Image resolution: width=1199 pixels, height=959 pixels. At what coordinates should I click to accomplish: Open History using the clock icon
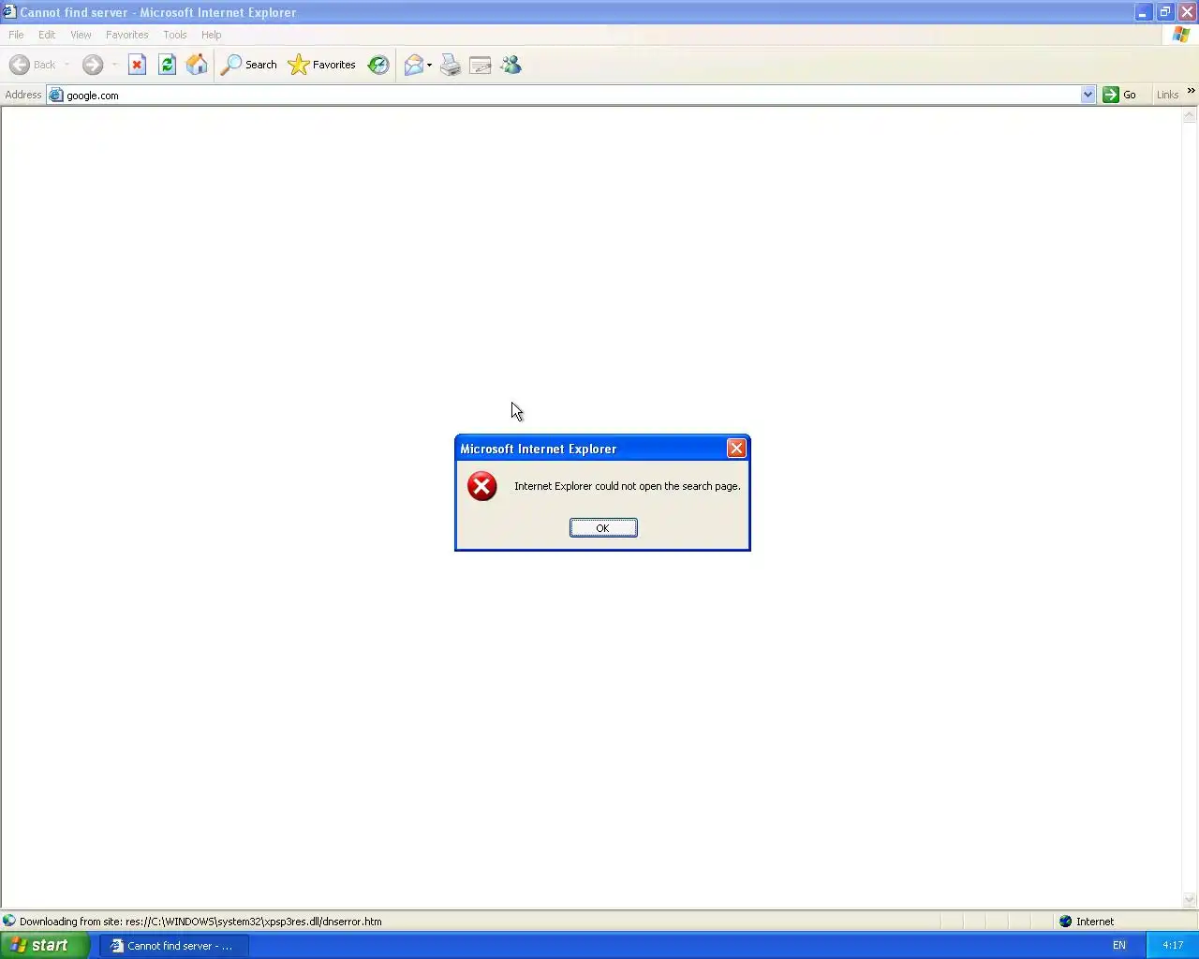(x=378, y=65)
